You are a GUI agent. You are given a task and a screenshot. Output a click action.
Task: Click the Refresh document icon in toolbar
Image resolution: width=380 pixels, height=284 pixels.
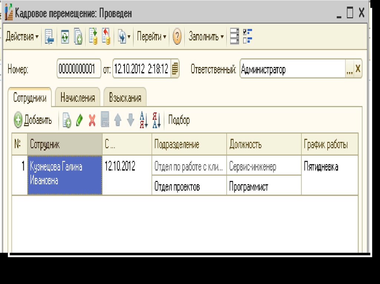pos(65,37)
